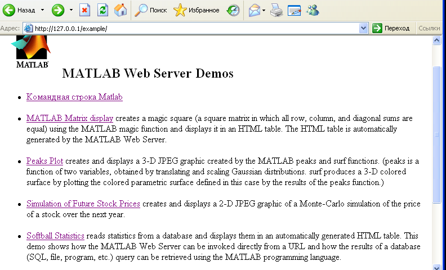The image size is (446, 270).
Task: Click the MATLAB Web Server Demos heading
Action: click(148, 73)
